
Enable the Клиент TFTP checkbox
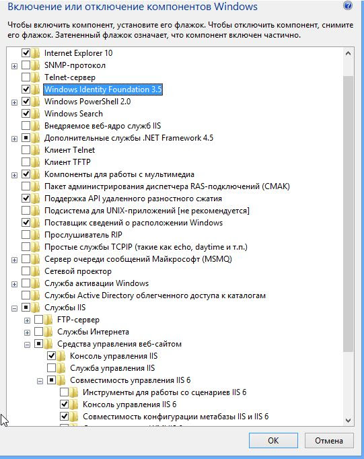click(26, 162)
